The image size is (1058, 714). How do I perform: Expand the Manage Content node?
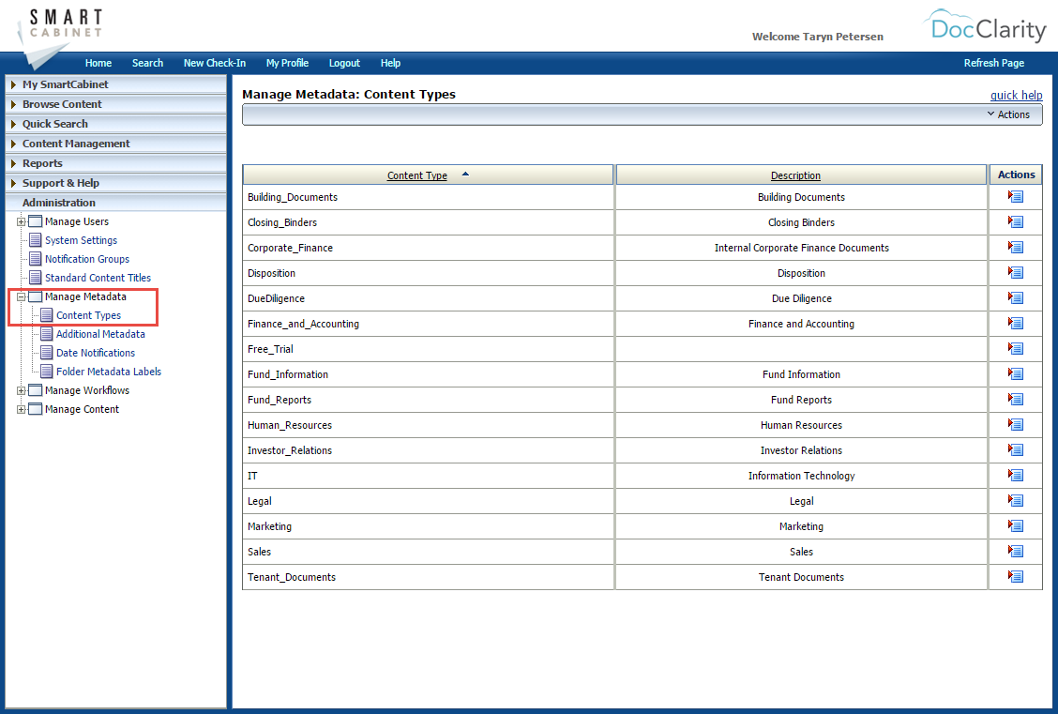point(22,409)
